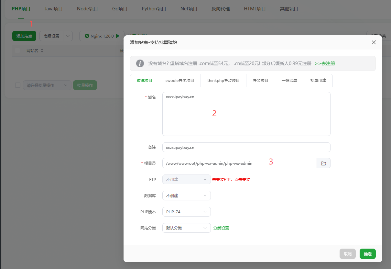Toggle the select-all checkbox in table header
The width and height of the screenshot is (391, 269).
coord(17,50)
